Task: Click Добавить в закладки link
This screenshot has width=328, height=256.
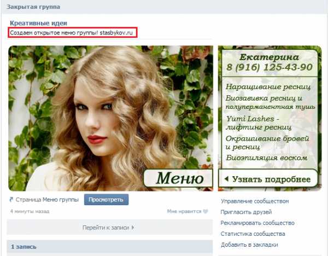Action: [x=249, y=245]
